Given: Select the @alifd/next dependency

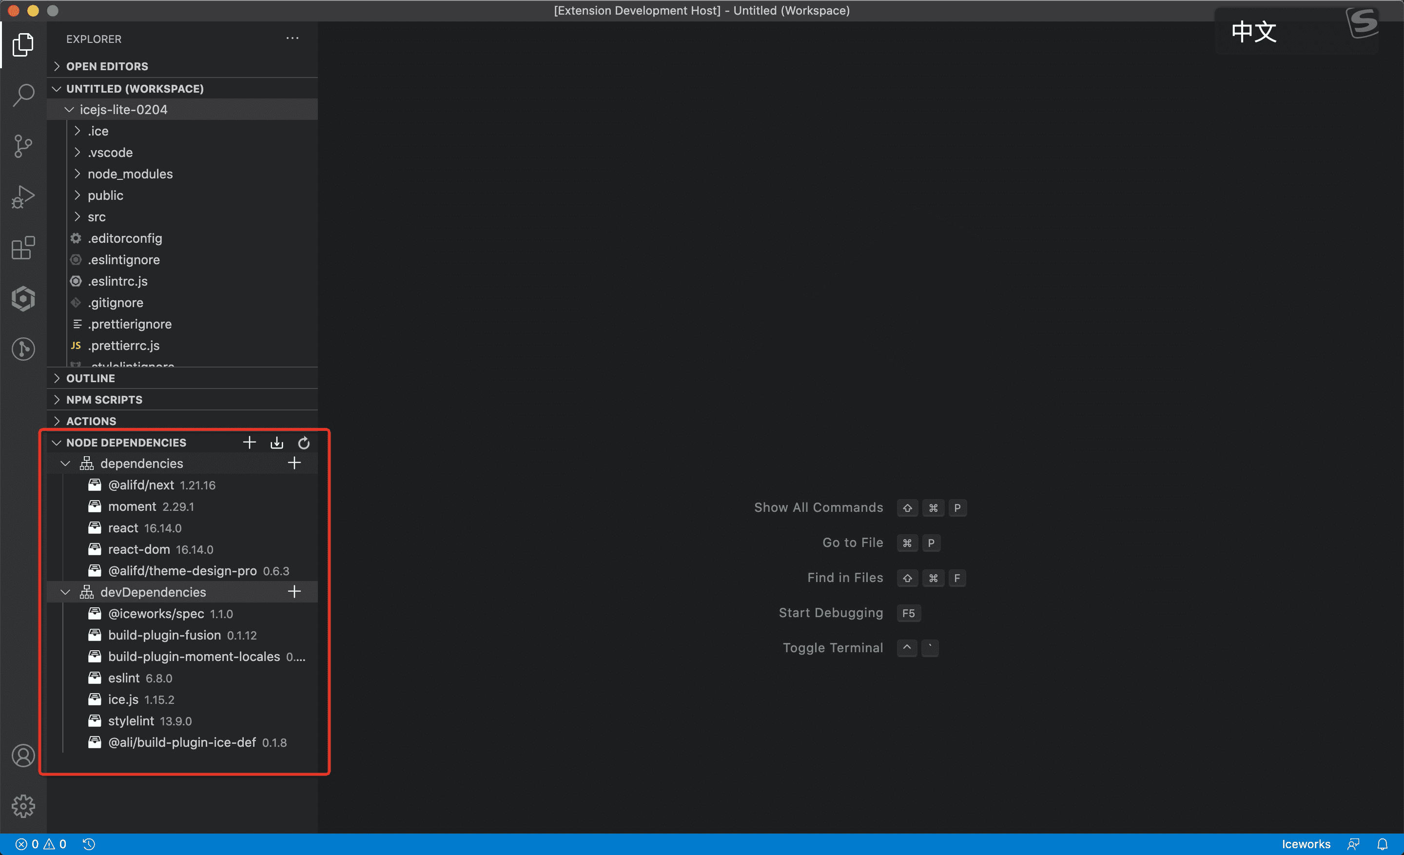Looking at the screenshot, I should coord(182,486).
